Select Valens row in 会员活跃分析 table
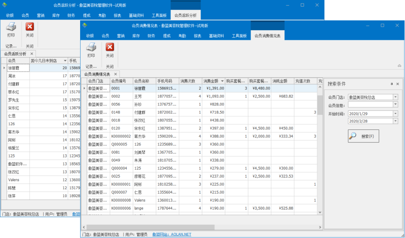The image size is (405, 238). pyautogui.click(x=43, y=180)
